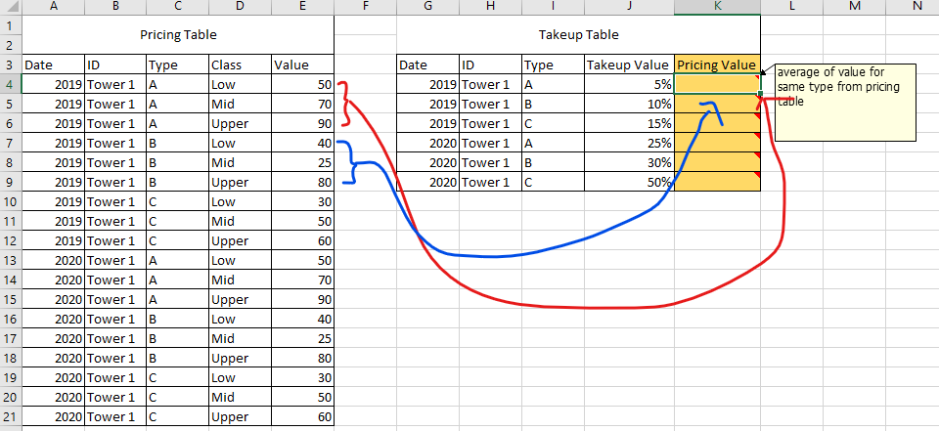Click the Takeup Table title cell
The height and width of the screenshot is (431, 939).
[578, 35]
